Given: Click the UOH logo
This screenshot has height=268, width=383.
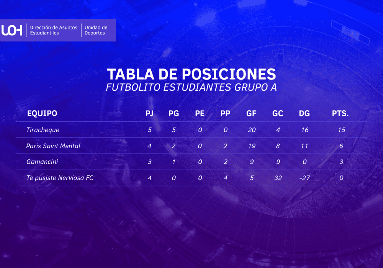Looking at the screenshot, I should (12, 30).
